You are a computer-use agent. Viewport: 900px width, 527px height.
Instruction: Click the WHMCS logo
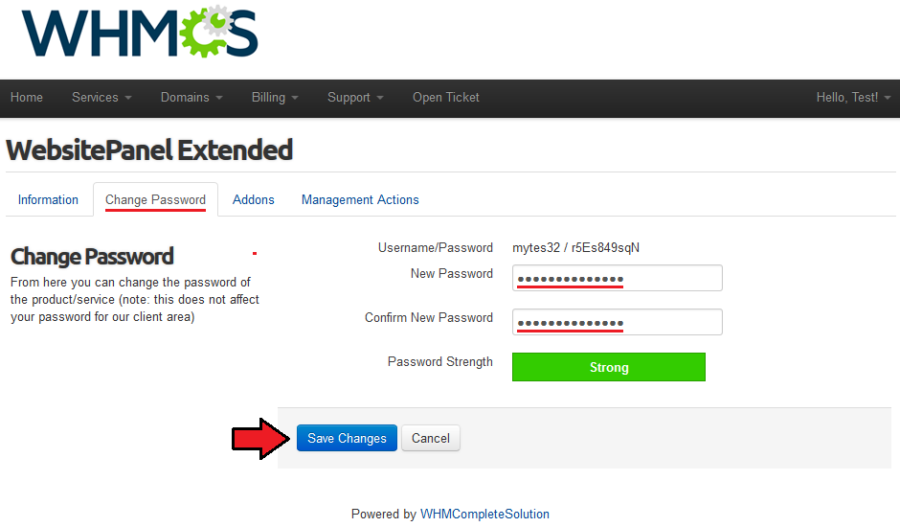coord(140,33)
